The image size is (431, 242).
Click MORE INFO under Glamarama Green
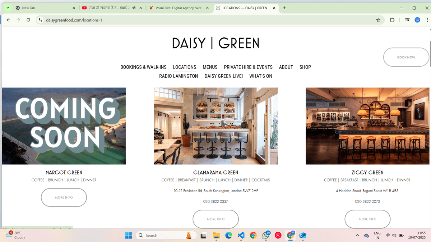tap(215, 219)
